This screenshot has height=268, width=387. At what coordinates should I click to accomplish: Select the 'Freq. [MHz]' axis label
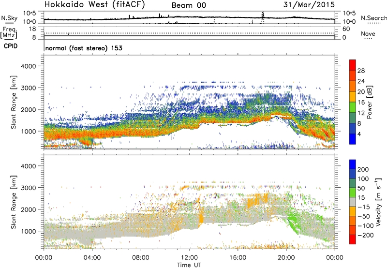(x=9, y=32)
